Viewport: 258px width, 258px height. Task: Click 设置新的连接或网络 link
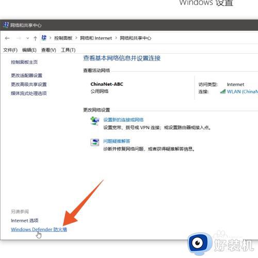click(x=123, y=120)
